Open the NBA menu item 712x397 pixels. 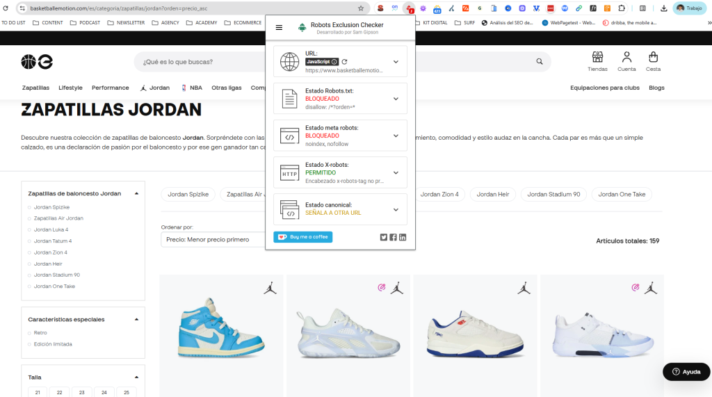[192, 88]
